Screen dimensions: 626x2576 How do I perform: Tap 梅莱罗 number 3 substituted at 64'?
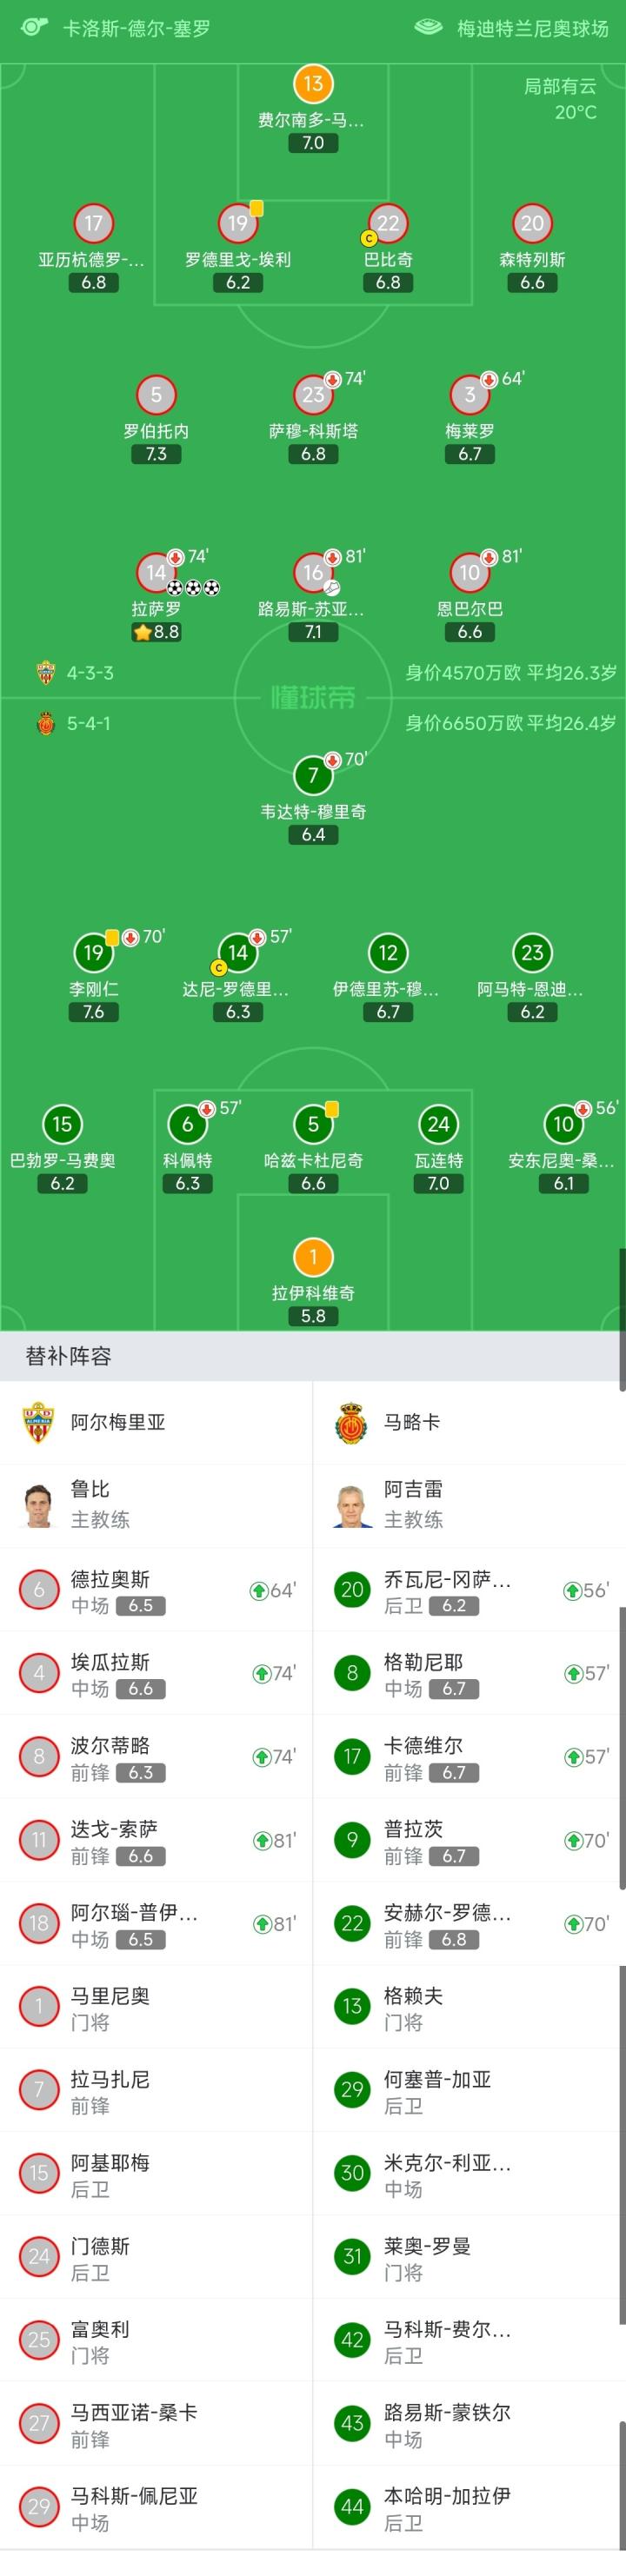[469, 395]
